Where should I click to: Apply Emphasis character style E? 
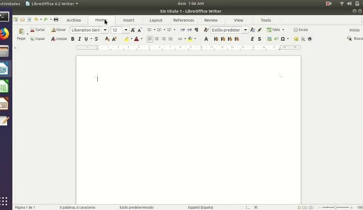(252, 39)
